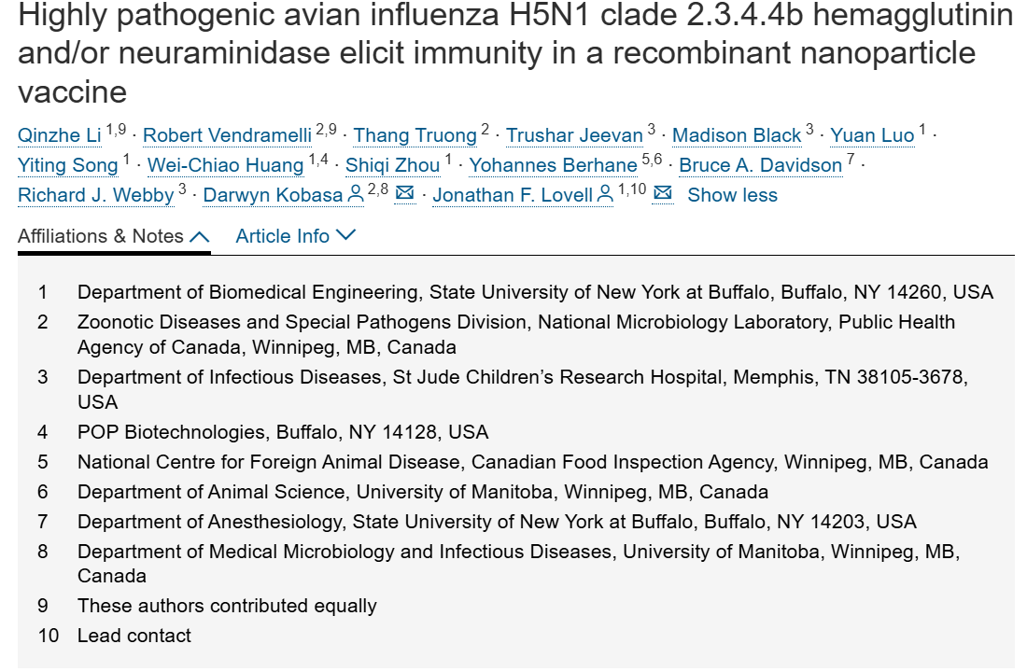Open author link Richard J. Webby

pyautogui.click(x=95, y=195)
